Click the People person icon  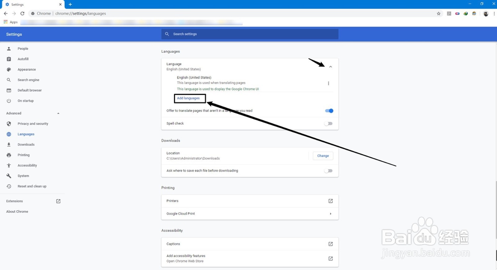[x=9, y=49]
